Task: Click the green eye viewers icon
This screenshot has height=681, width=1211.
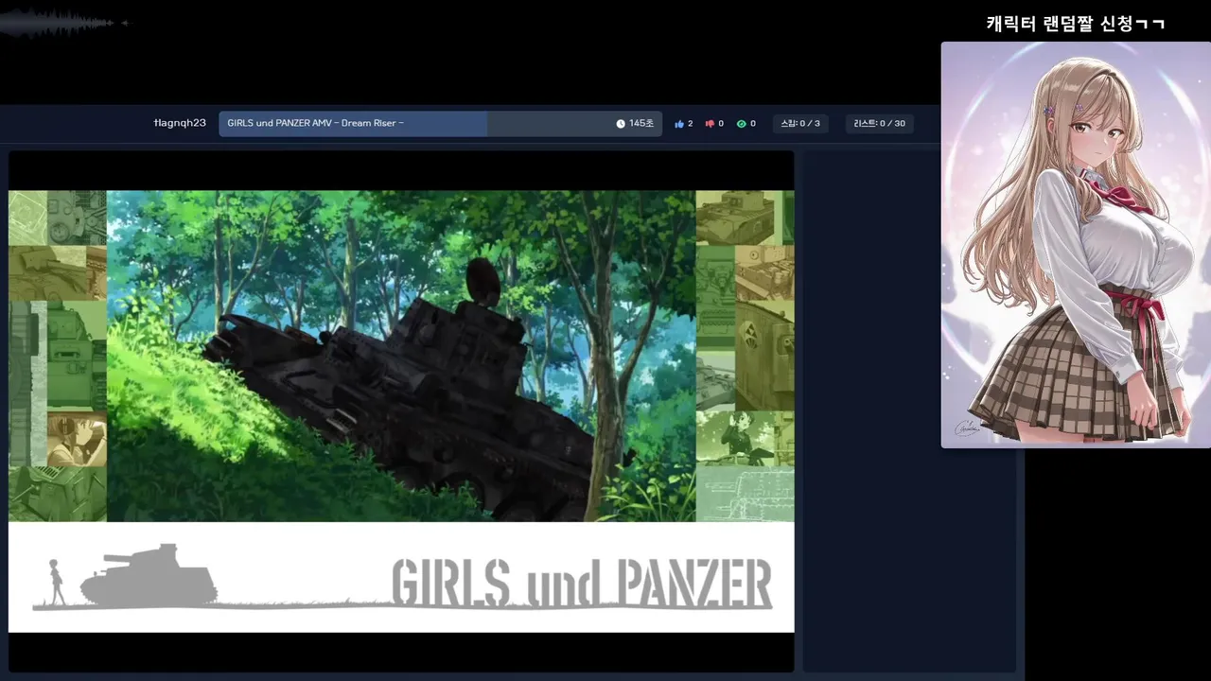Action: [x=741, y=124]
